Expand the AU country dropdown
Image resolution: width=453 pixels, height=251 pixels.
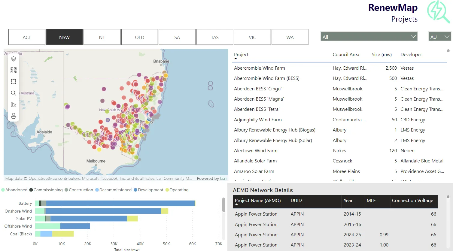439,37
